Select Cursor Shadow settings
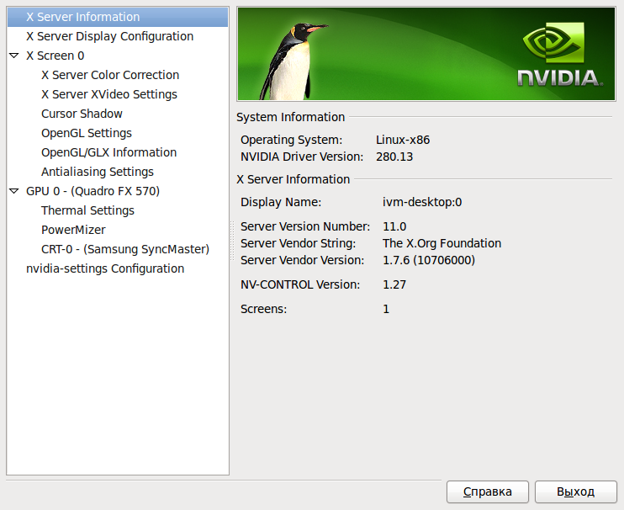Screen dimensions: 624x510 click(x=82, y=114)
